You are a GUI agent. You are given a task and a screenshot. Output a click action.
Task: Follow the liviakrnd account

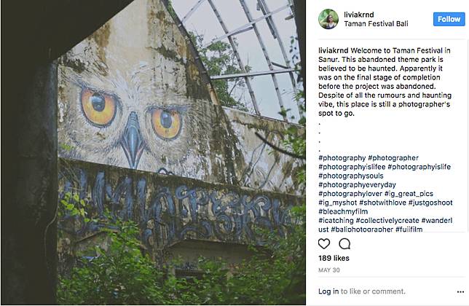click(447, 19)
